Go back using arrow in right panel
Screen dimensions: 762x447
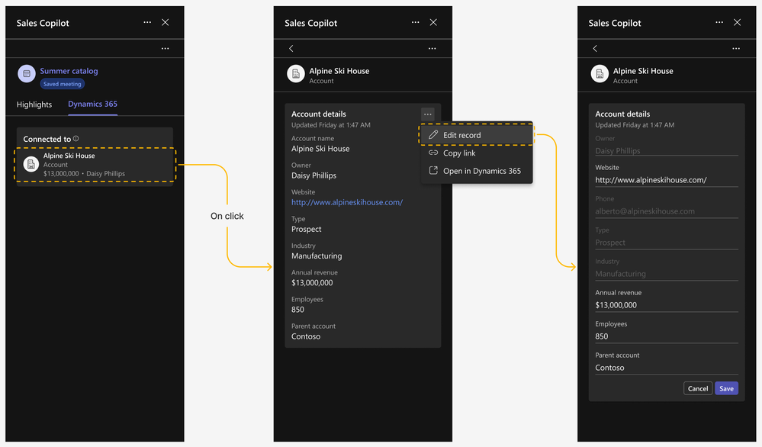tap(595, 49)
